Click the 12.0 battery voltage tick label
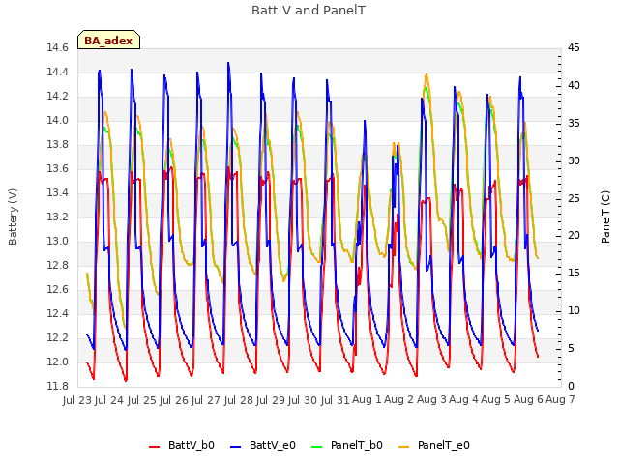 pos(58,362)
